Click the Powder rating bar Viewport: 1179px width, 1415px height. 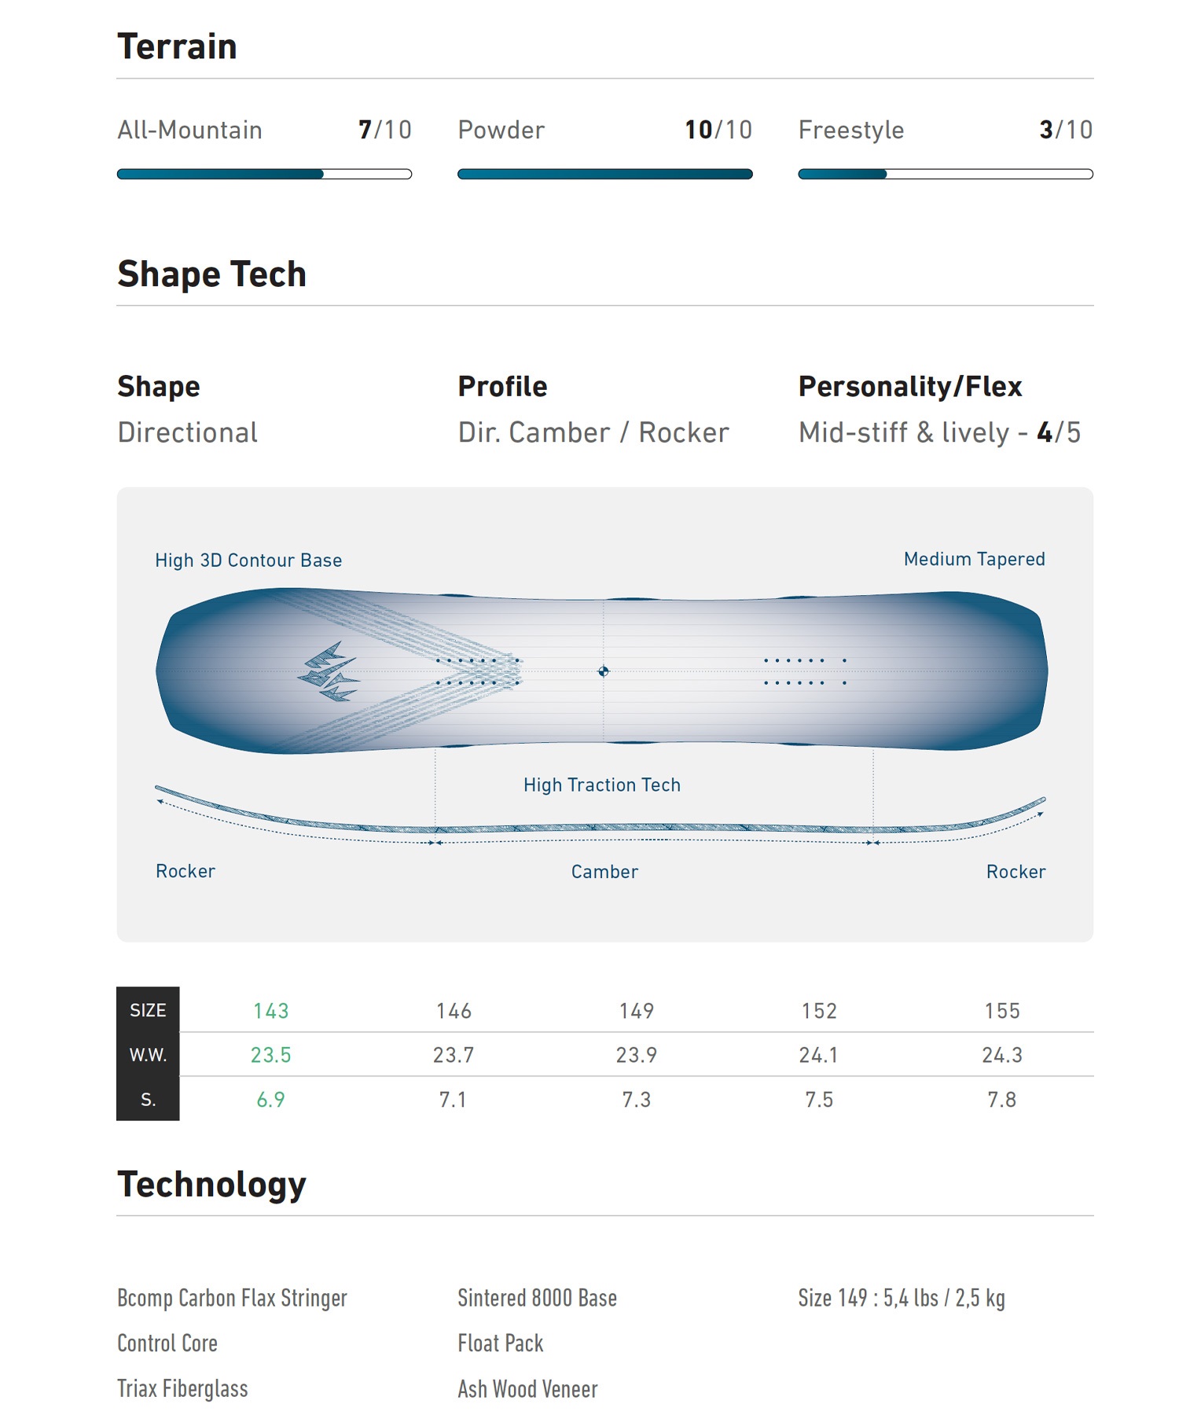tap(605, 174)
